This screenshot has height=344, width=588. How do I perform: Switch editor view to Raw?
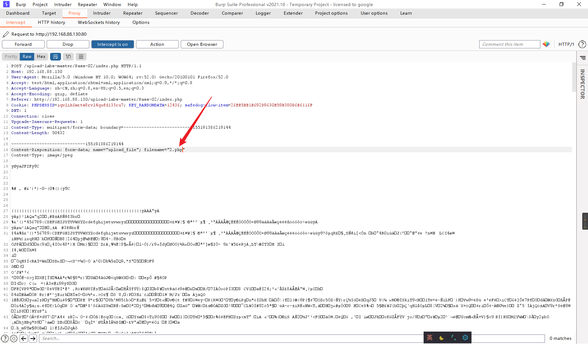[x=27, y=57]
